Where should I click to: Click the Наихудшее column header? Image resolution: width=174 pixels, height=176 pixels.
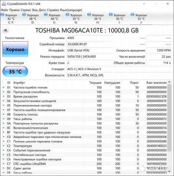(112, 83)
